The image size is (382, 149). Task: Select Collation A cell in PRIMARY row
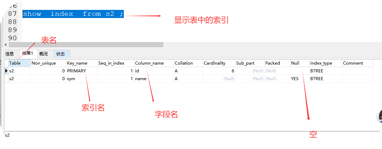[x=188, y=71]
